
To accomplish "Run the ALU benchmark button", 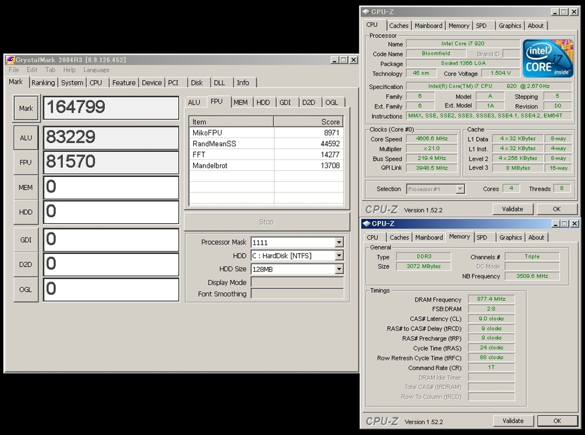I will [26, 138].
